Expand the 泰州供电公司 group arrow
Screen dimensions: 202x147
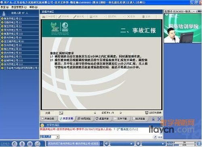point(2,38)
